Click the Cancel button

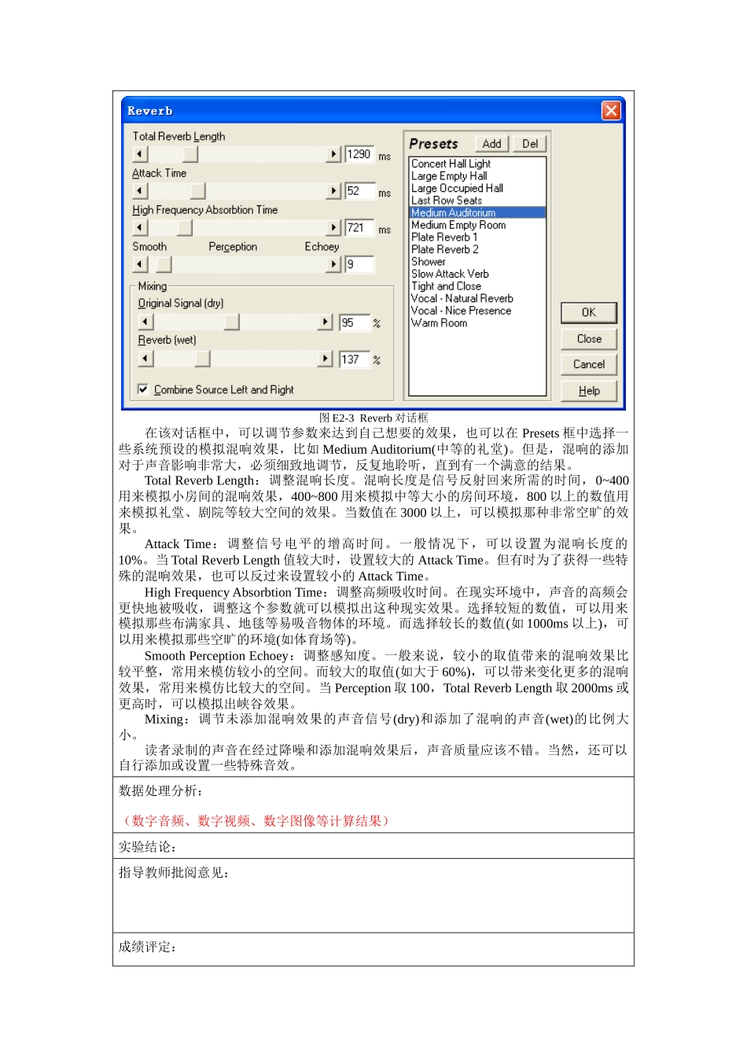[589, 365]
